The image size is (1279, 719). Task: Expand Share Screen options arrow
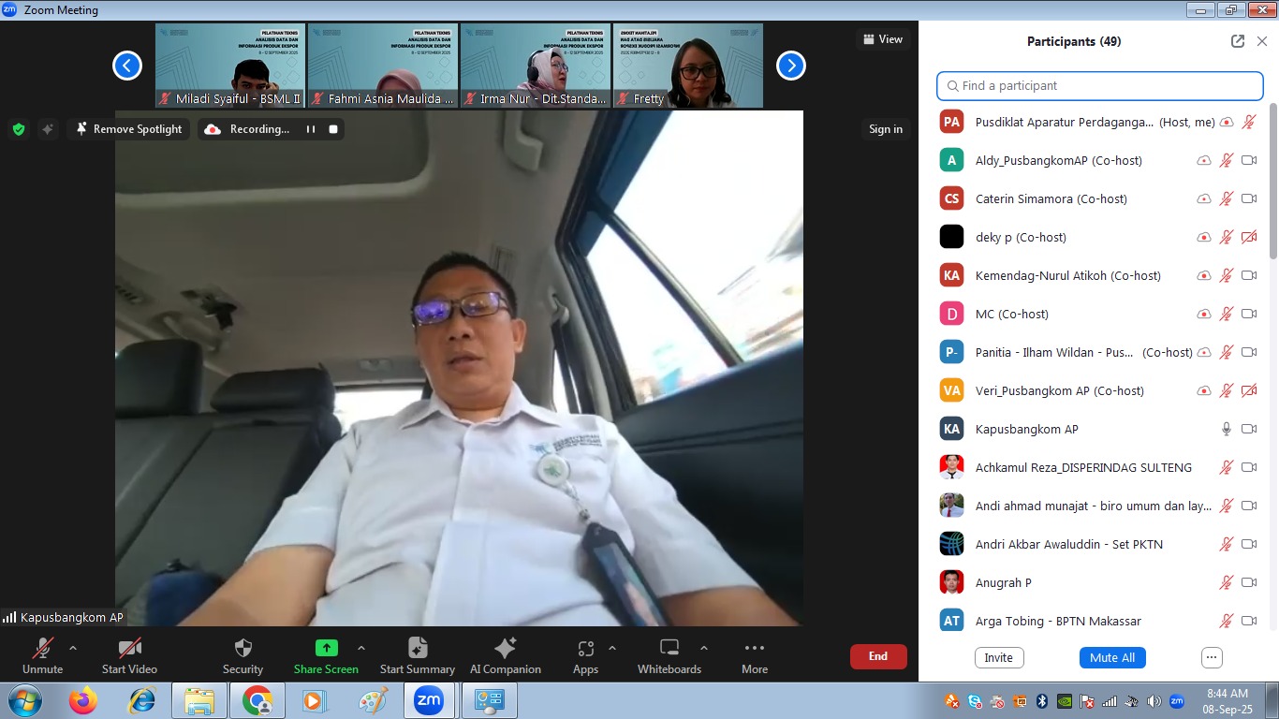pyautogui.click(x=361, y=648)
